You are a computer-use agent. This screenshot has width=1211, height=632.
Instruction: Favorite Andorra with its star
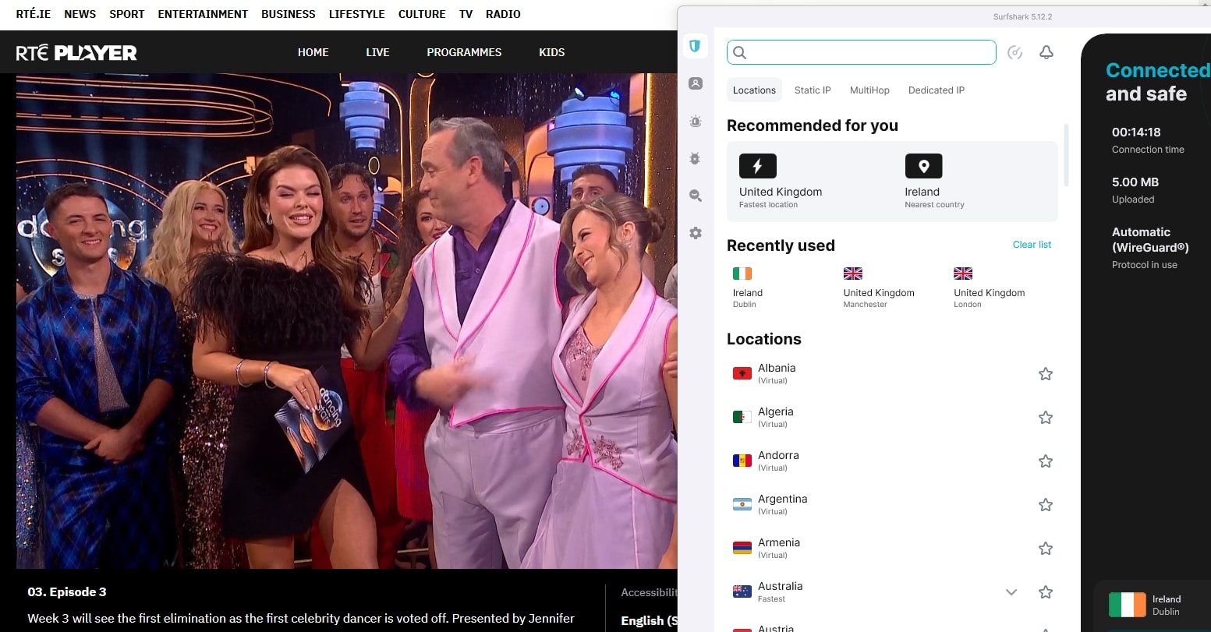click(1046, 461)
